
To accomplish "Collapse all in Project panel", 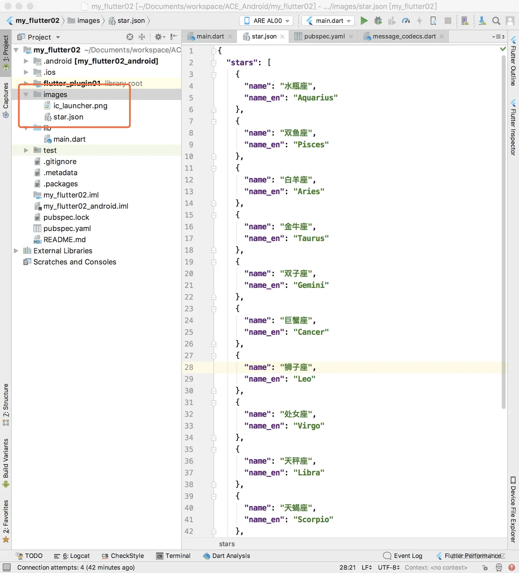I will click(142, 37).
